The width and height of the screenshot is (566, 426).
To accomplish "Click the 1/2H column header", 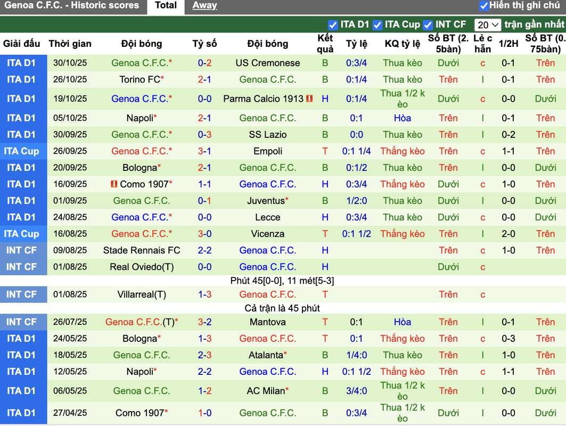I will tap(508, 44).
